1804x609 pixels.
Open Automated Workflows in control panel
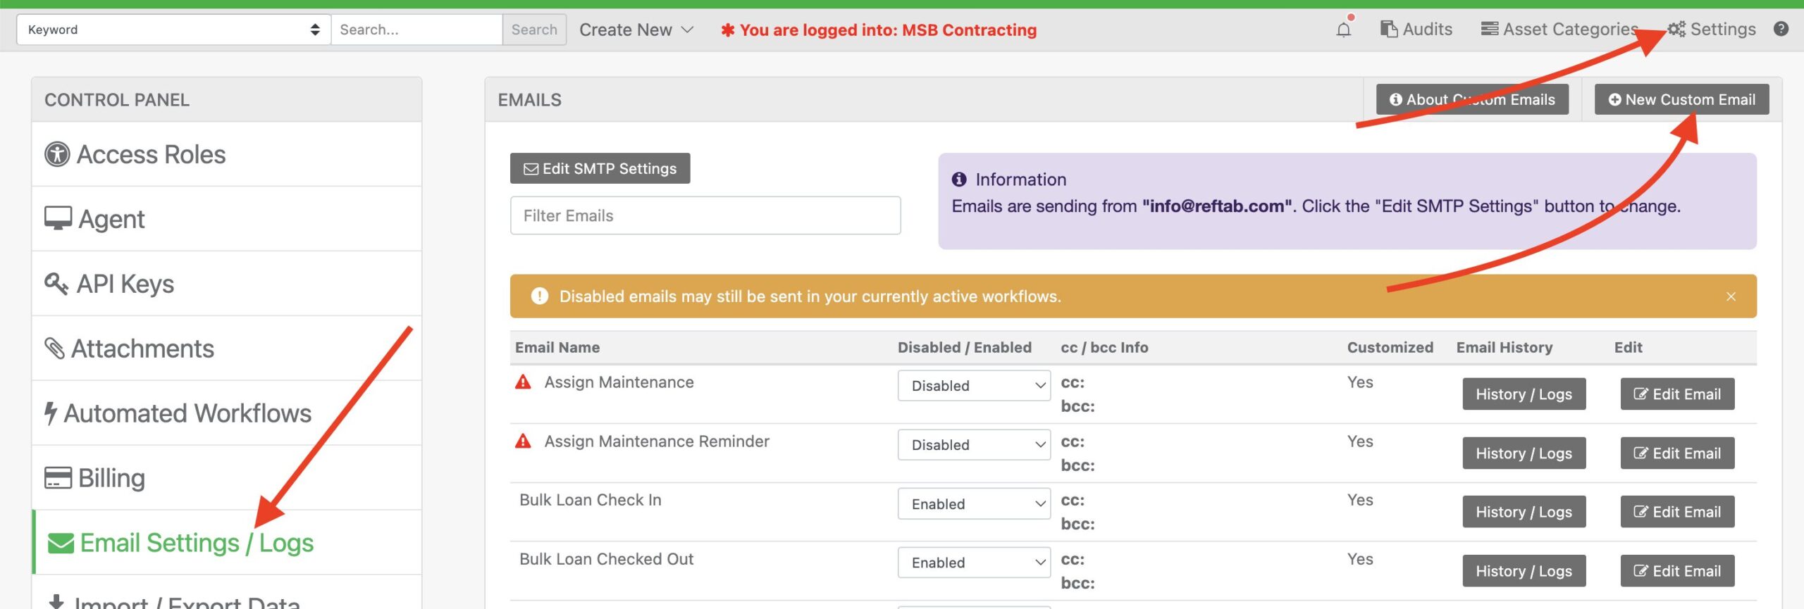coord(227,413)
